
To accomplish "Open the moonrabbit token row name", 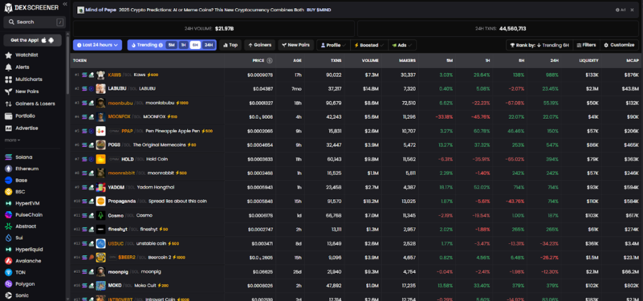I will 121,173.
